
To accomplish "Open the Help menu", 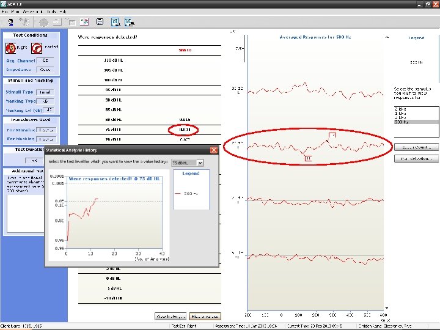I will 62,12.
